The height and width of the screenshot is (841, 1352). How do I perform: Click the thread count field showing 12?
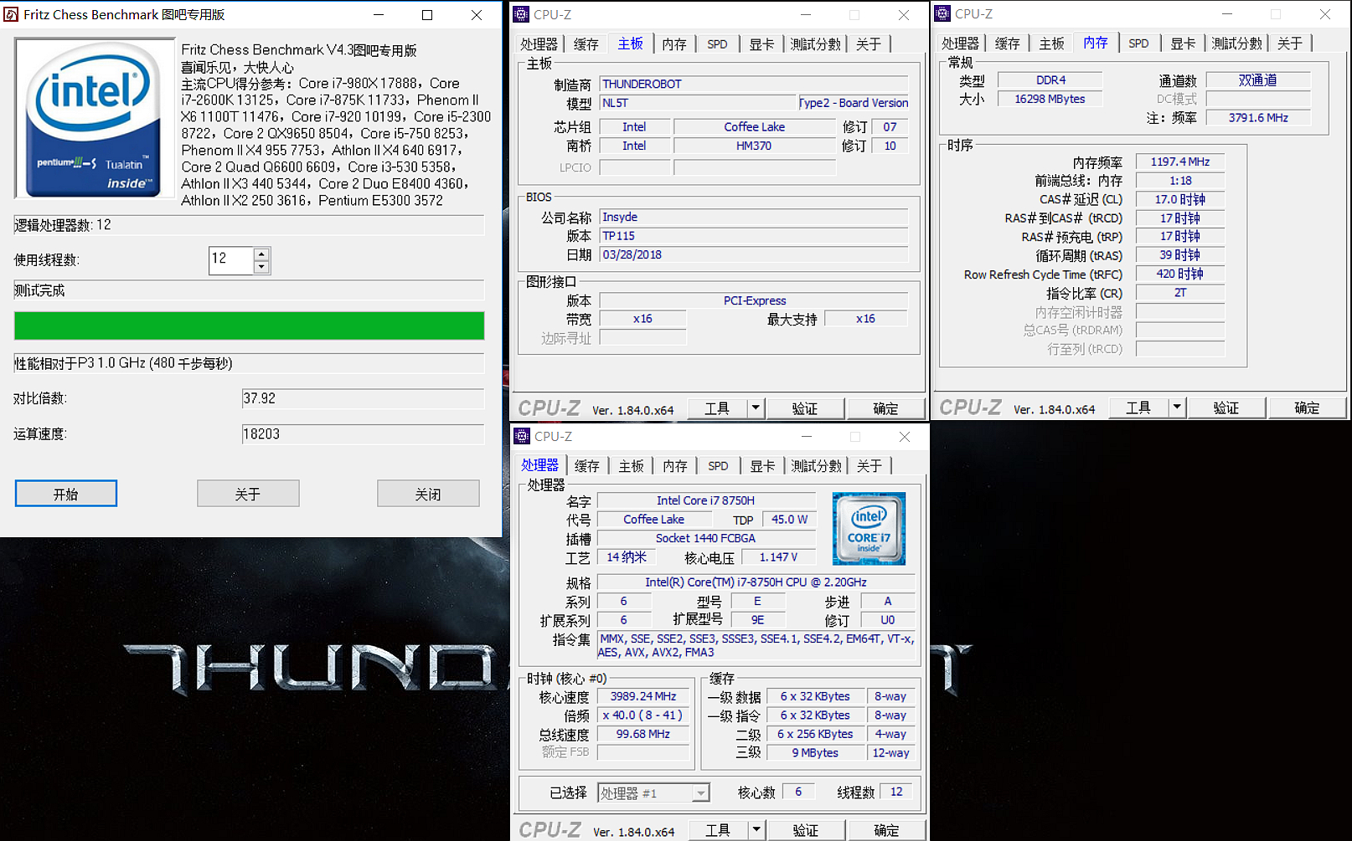(x=231, y=260)
